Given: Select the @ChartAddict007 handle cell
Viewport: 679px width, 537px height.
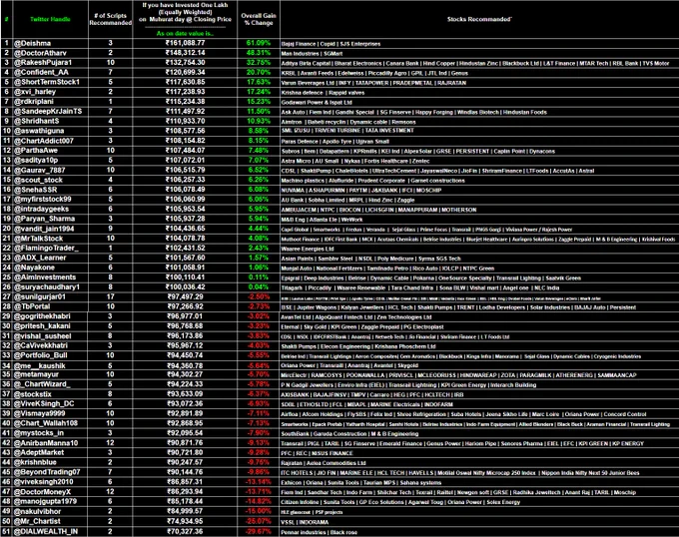Looking at the screenshot, I should pyautogui.click(x=50, y=141).
